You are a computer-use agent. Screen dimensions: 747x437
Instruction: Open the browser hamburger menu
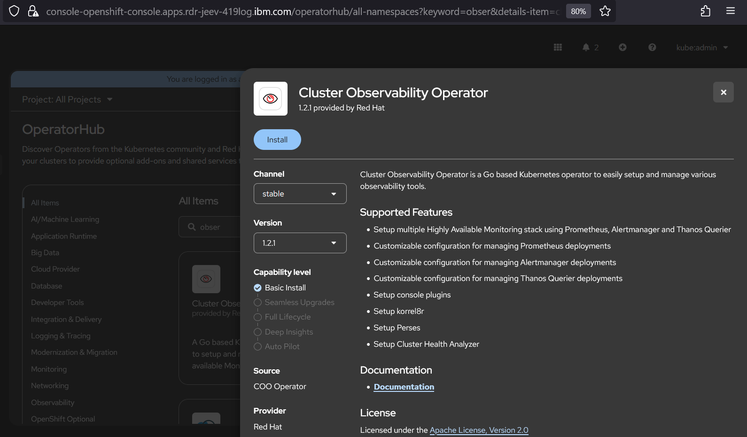click(731, 11)
